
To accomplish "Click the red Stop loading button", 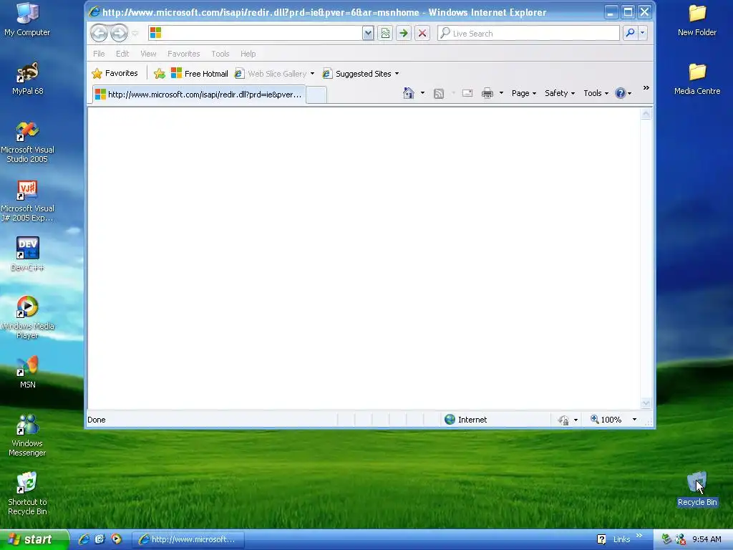I will (422, 33).
